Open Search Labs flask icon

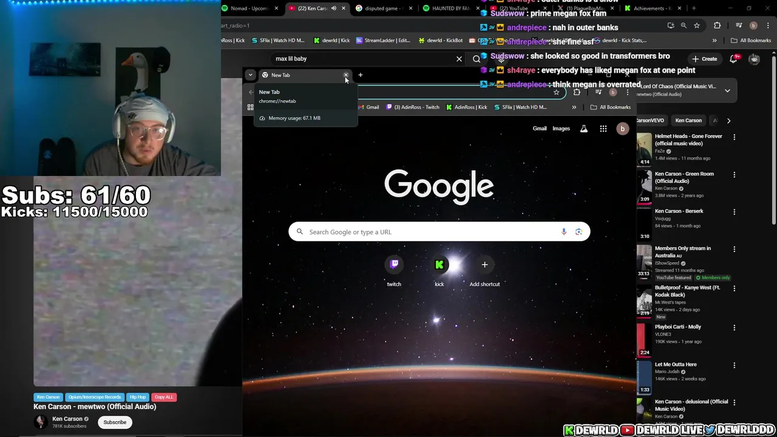(584, 129)
